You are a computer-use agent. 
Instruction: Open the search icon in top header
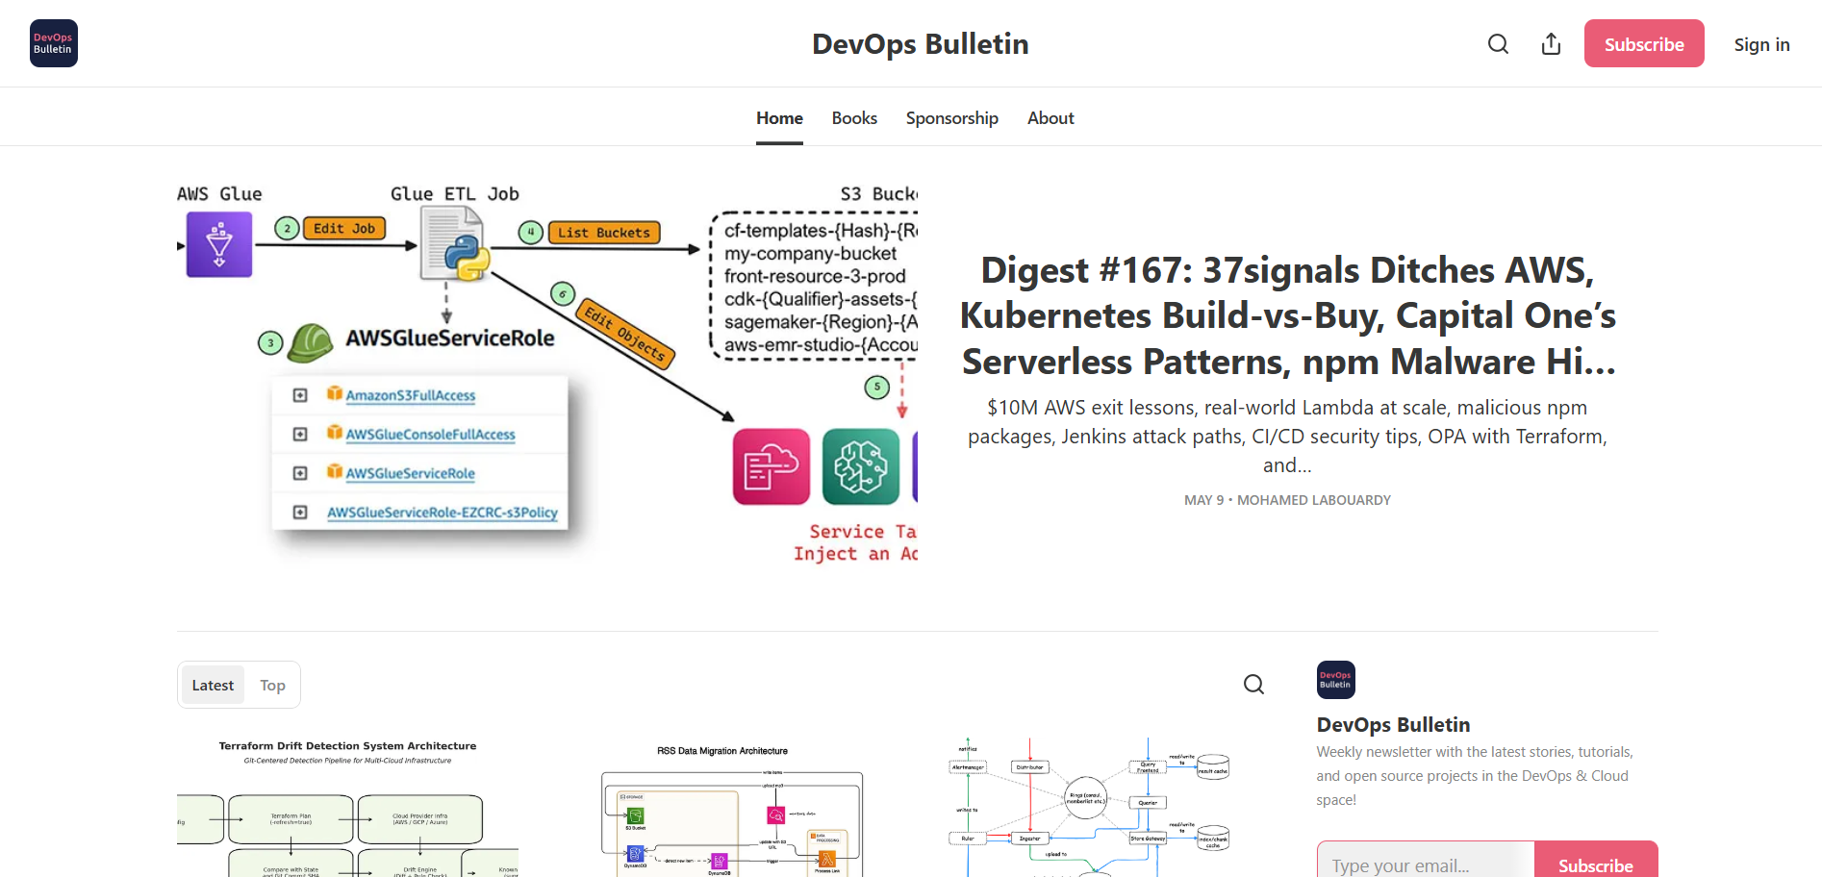1498,44
